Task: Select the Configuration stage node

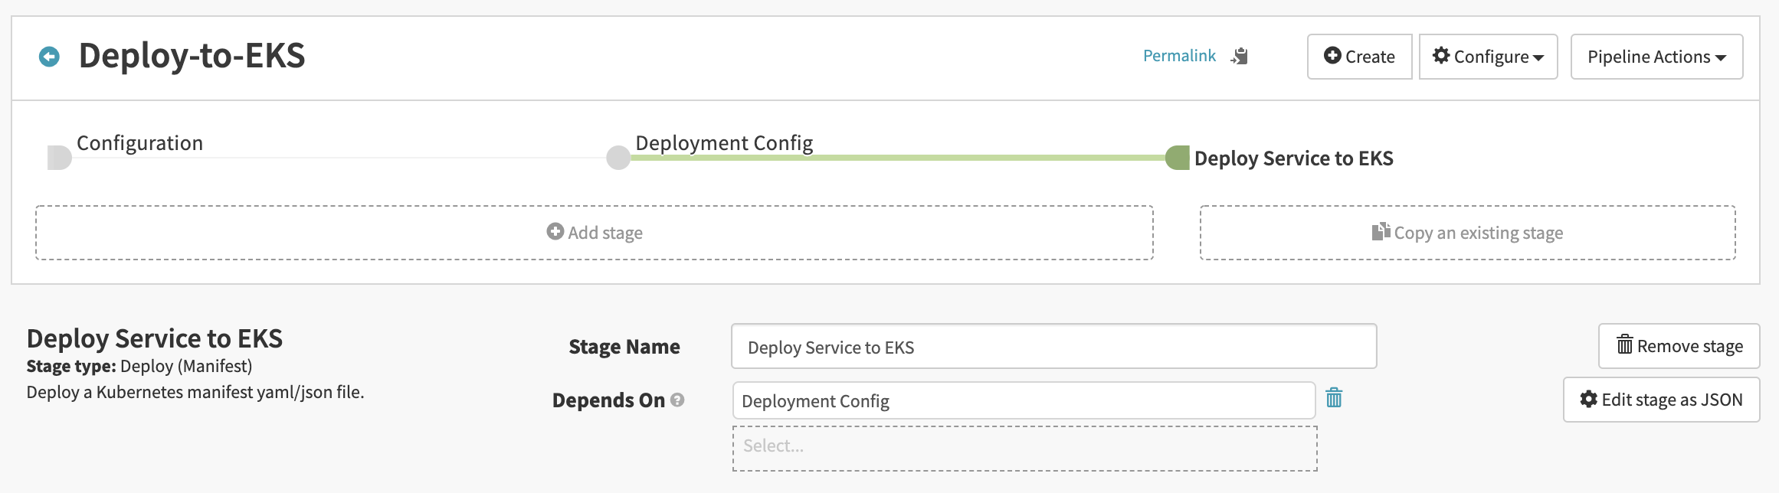Action: point(59,158)
